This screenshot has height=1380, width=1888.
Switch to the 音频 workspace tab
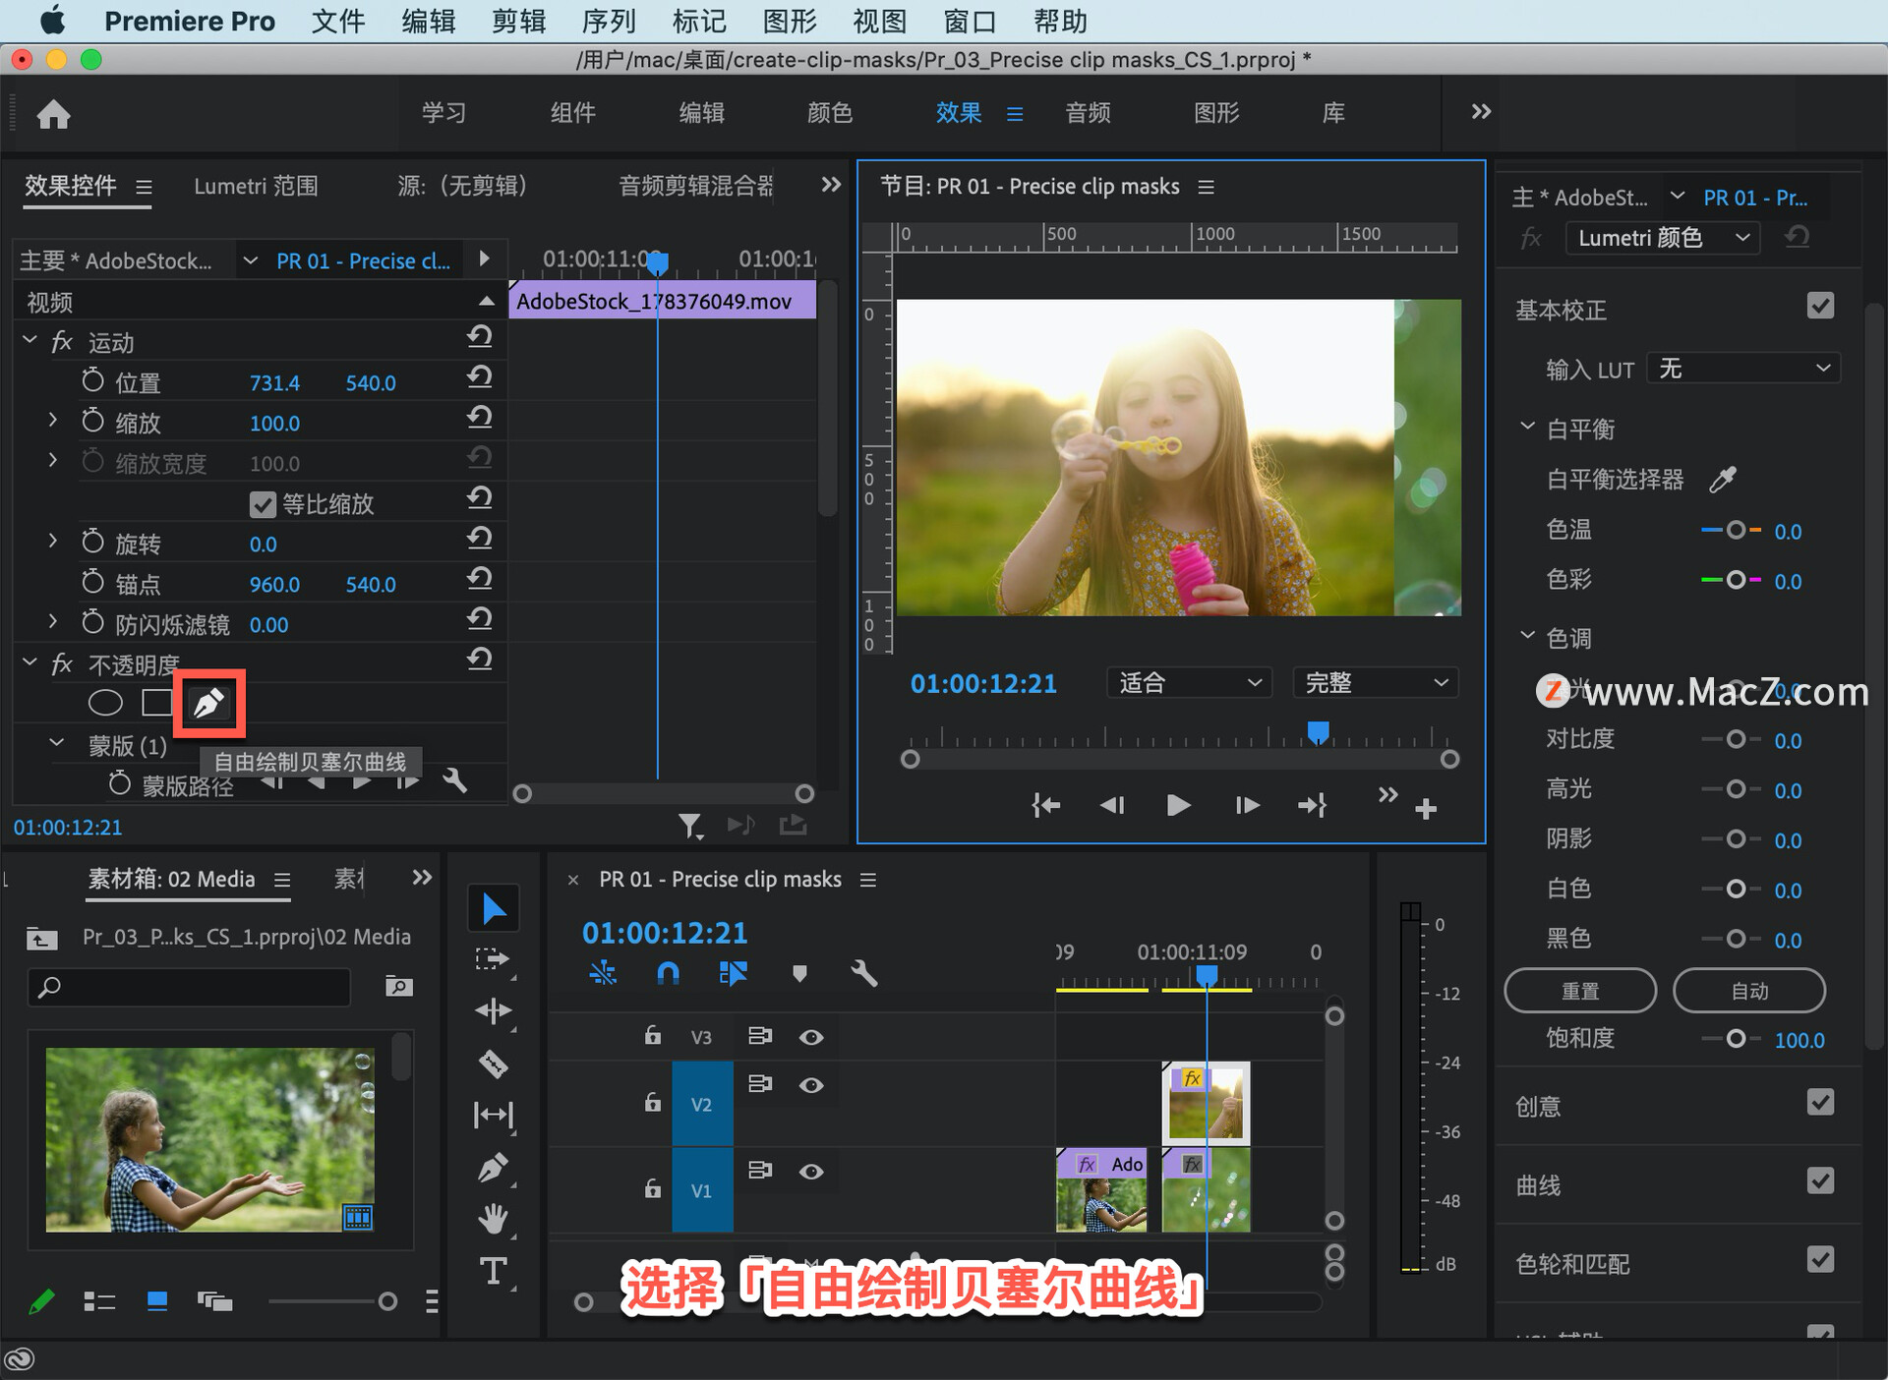[x=1088, y=113]
